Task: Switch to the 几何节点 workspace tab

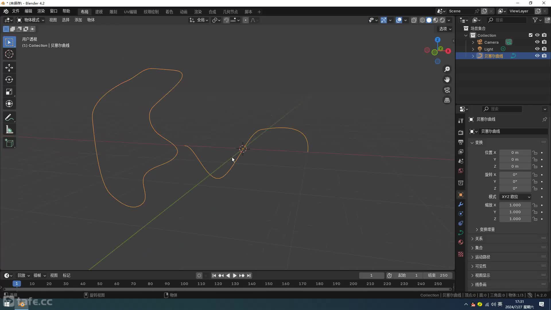Action: tap(230, 12)
